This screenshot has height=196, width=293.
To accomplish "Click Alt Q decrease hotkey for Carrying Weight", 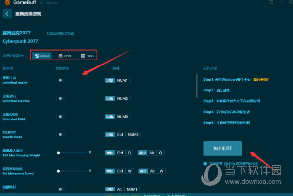I will click(156, 153).
